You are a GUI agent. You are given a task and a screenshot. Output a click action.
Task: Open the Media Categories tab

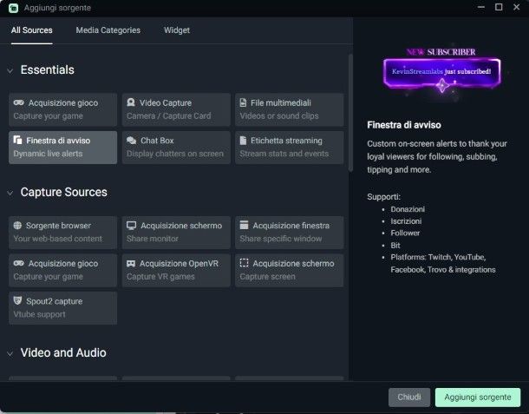[108, 30]
